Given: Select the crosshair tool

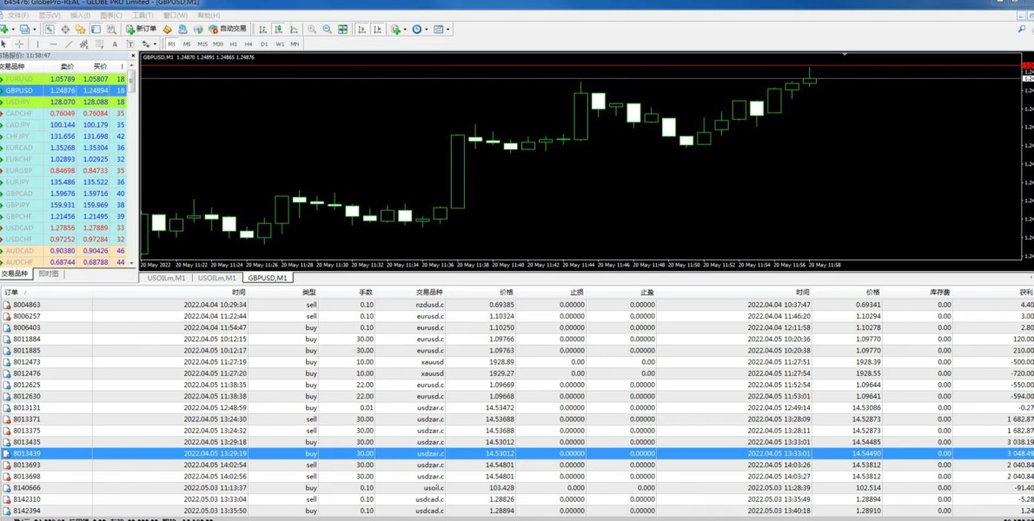Looking at the screenshot, I should pyautogui.click(x=19, y=43).
